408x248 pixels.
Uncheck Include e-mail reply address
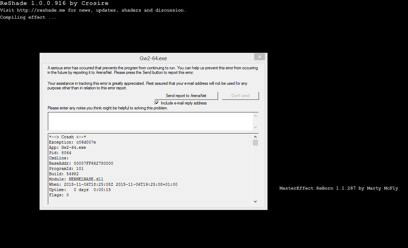157,103
